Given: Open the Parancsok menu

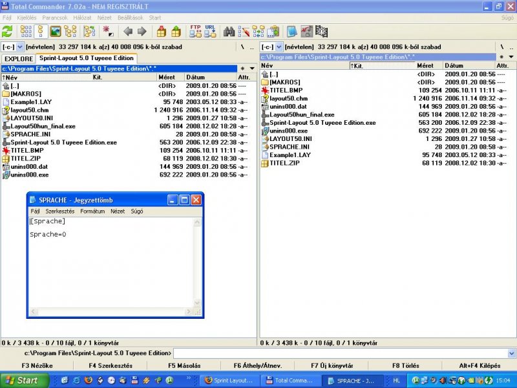Looking at the screenshot, I should click(x=55, y=18).
